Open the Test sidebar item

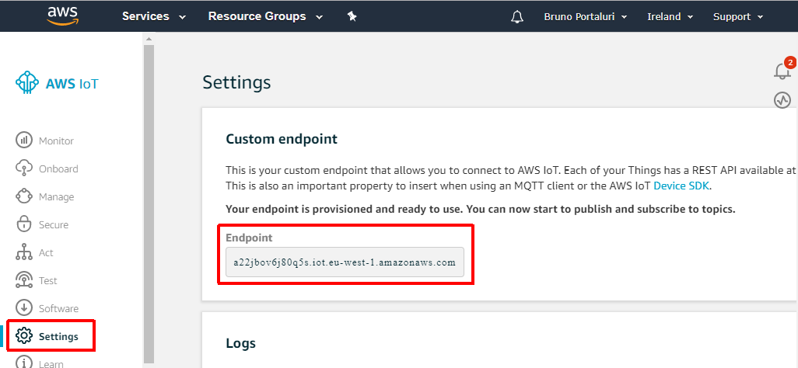[x=47, y=280]
